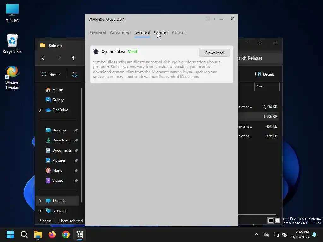Minimize the DWMBlurGlass window
The width and height of the screenshot is (323, 242).
tap(221, 19)
